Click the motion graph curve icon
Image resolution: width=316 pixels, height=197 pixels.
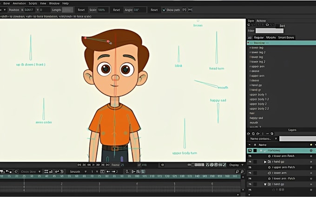tap(9, 172)
